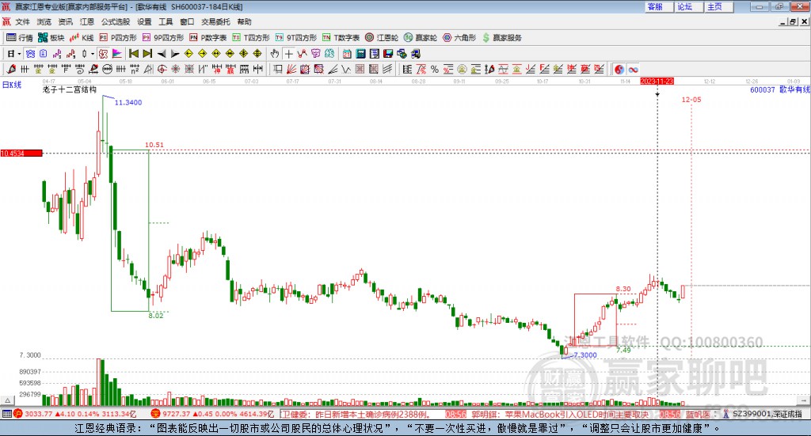The height and width of the screenshot is (436, 811).
Task: Click the 600037 歌华有线 stock label
Action: (780, 89)
